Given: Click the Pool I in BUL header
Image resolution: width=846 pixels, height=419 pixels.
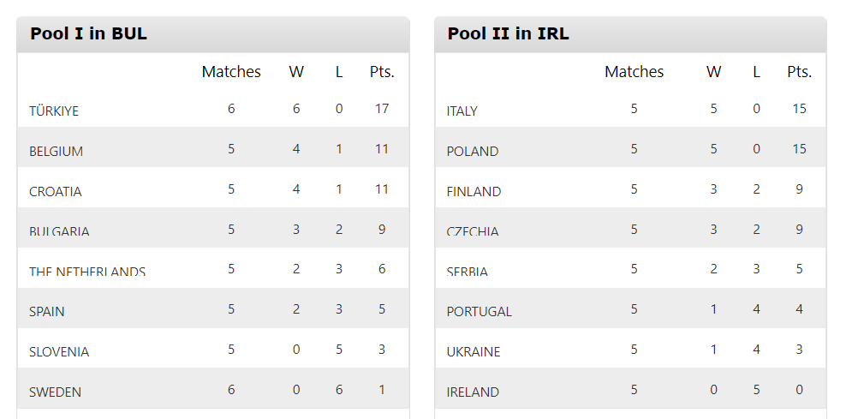Looking at the screenshot, I should 88,33.
